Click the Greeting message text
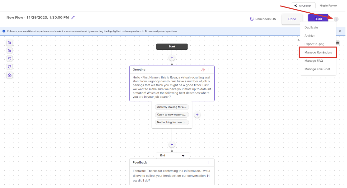Screen dimensions: 347x188 point(172,87)
